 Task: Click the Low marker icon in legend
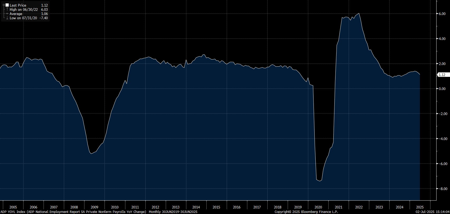(x=7, y=18)
